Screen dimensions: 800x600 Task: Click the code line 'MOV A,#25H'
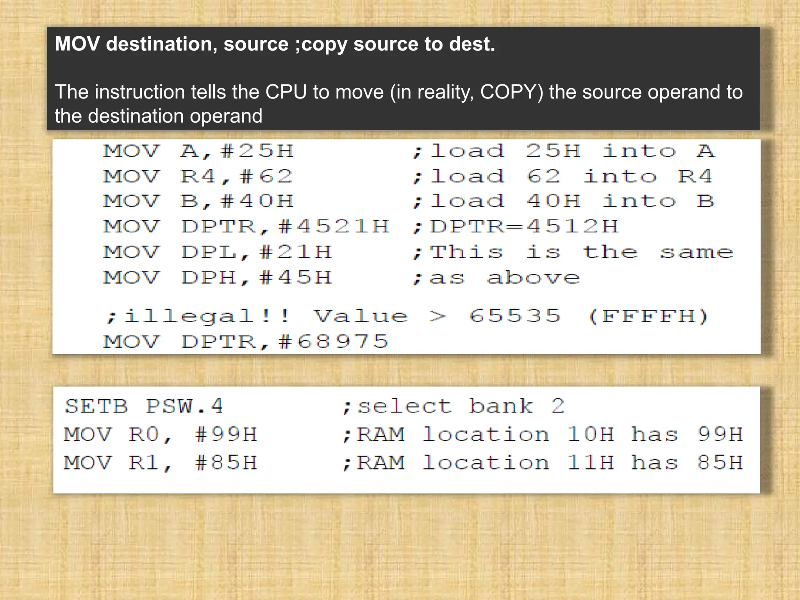[198, 151]
